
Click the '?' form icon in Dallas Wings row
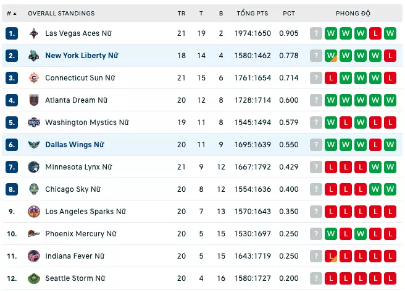coord(316,145)
